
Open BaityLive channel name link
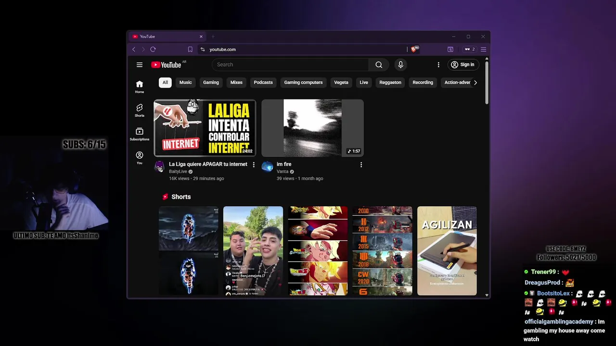pos(178,172)
